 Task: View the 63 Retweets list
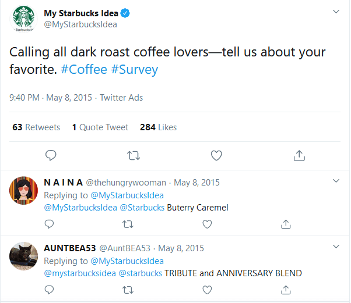click(x=36, y=127)
